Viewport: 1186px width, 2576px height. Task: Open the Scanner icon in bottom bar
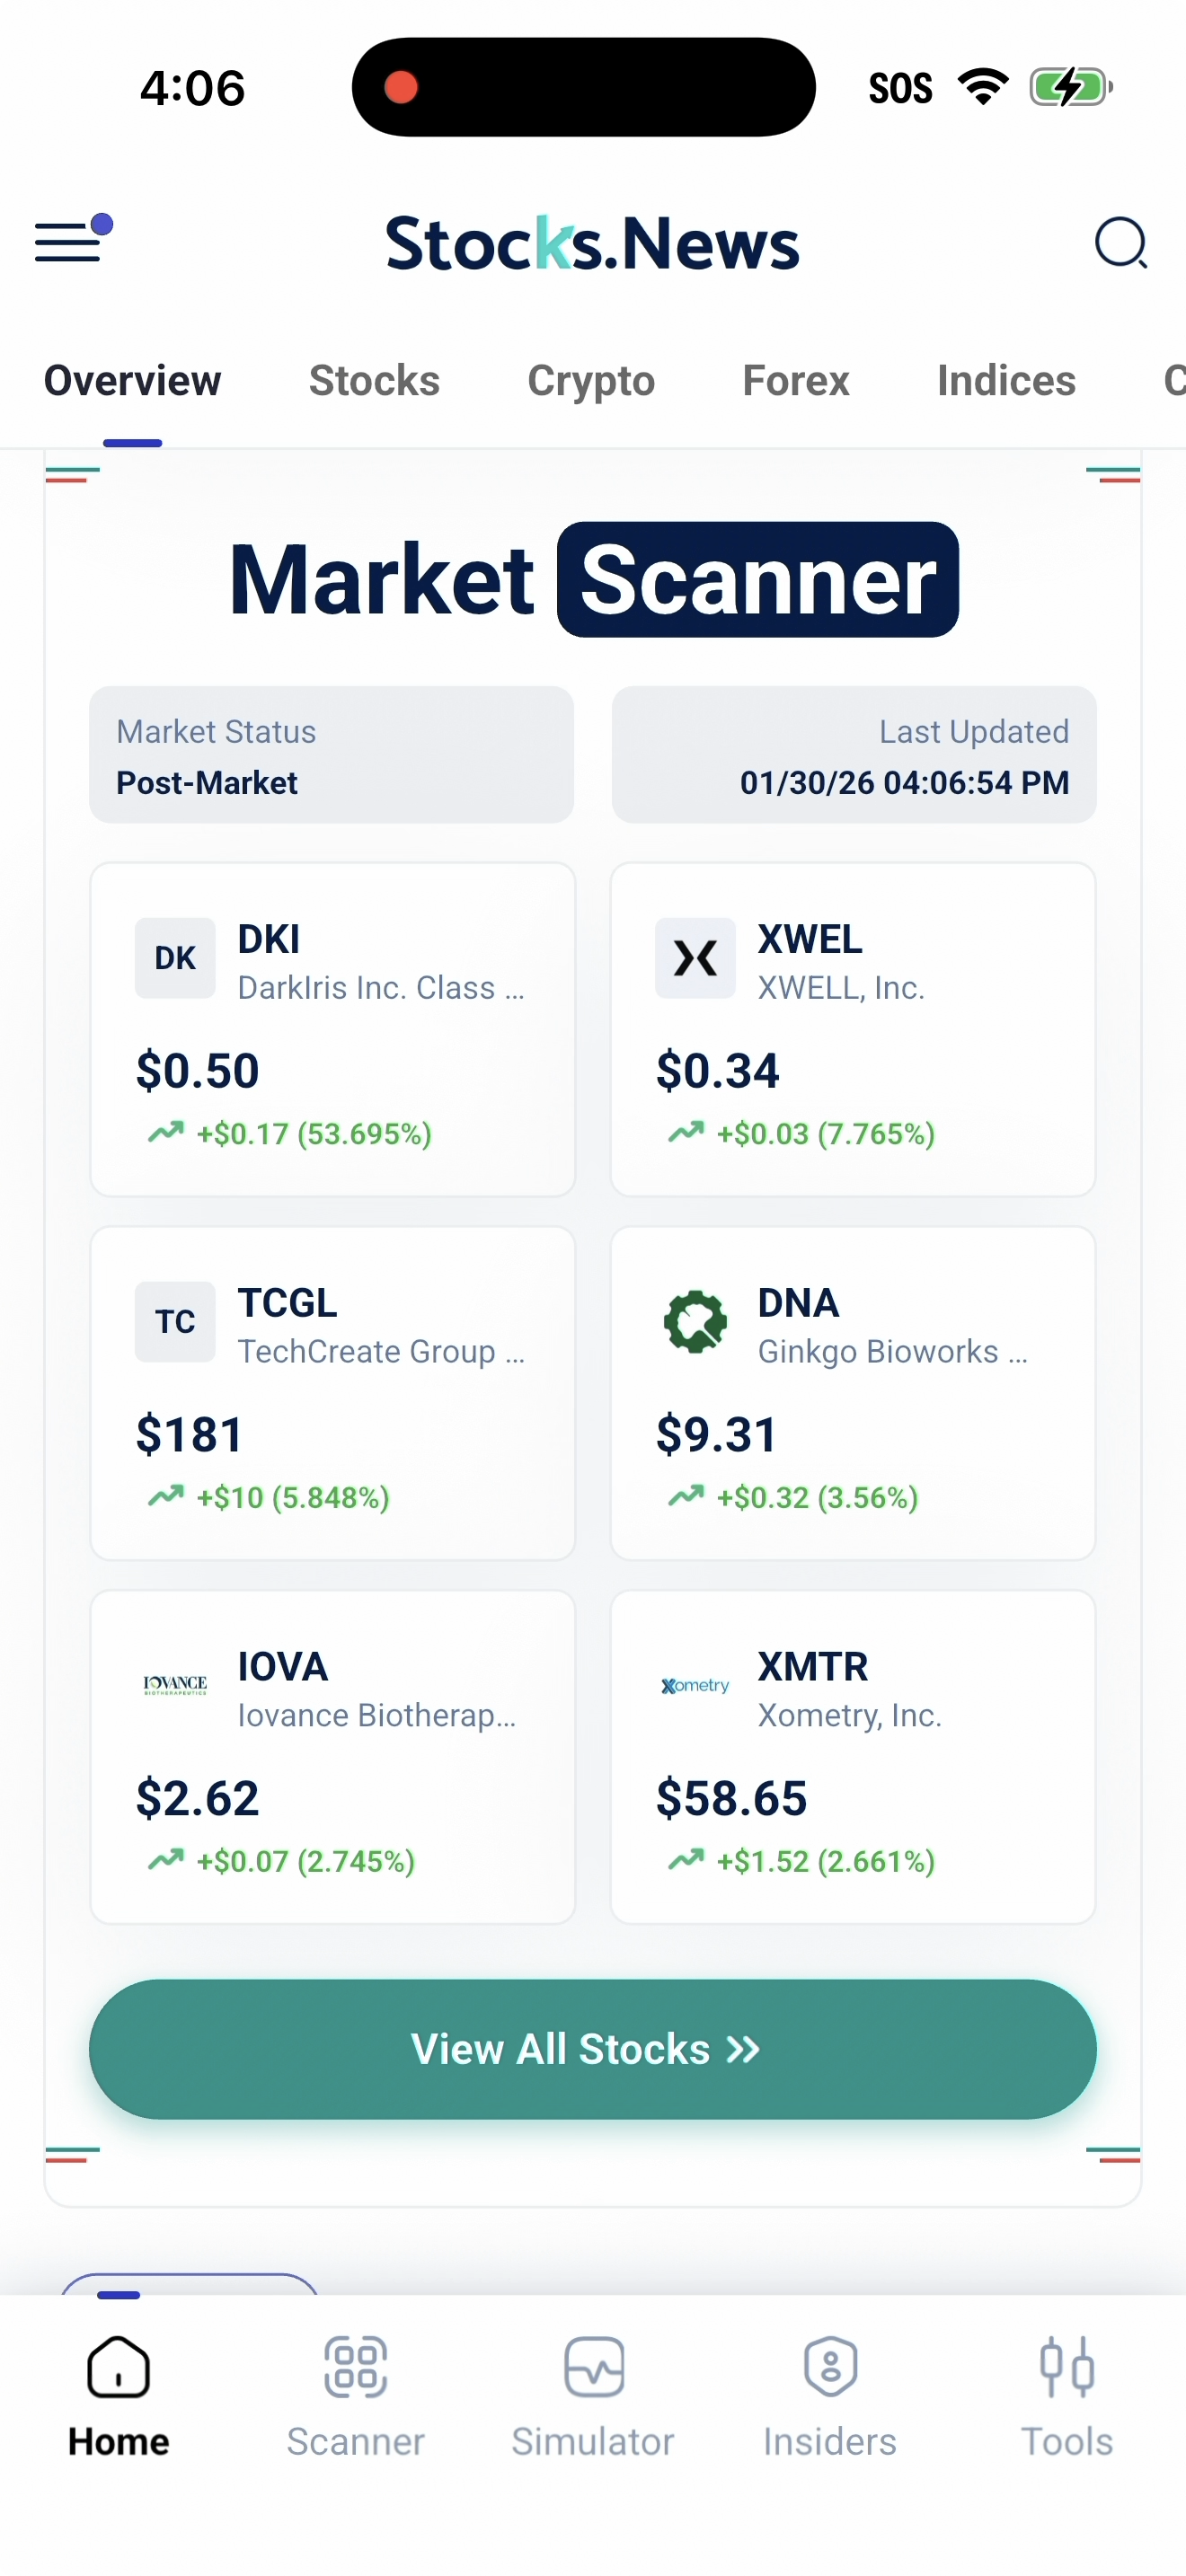(x=355, y=2367)
